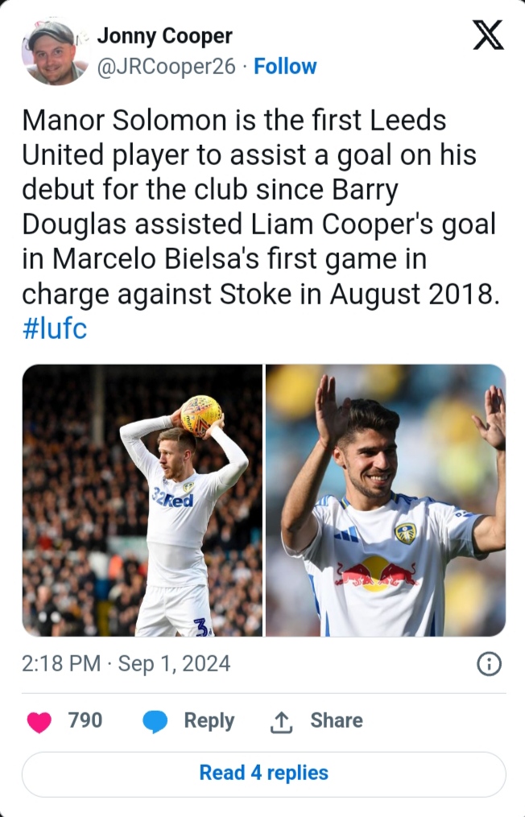
Task: Click the Sep 1, 2024 date
Action: click(174, 664)
